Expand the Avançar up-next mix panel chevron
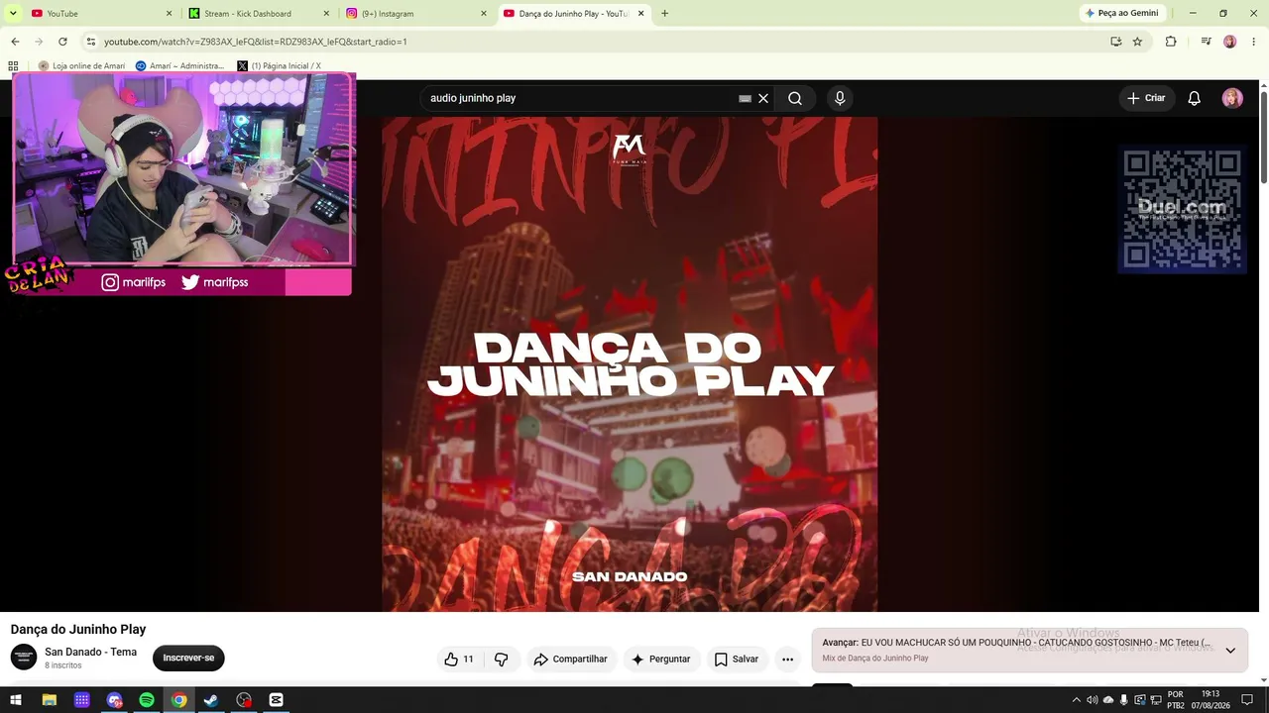1269x713 pixels. tap(1230, 651)
